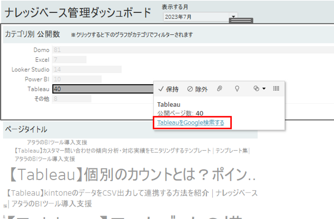
Task: Click page title カスタマー問い合わせの傾向分析 template
Action: [132, 154]
